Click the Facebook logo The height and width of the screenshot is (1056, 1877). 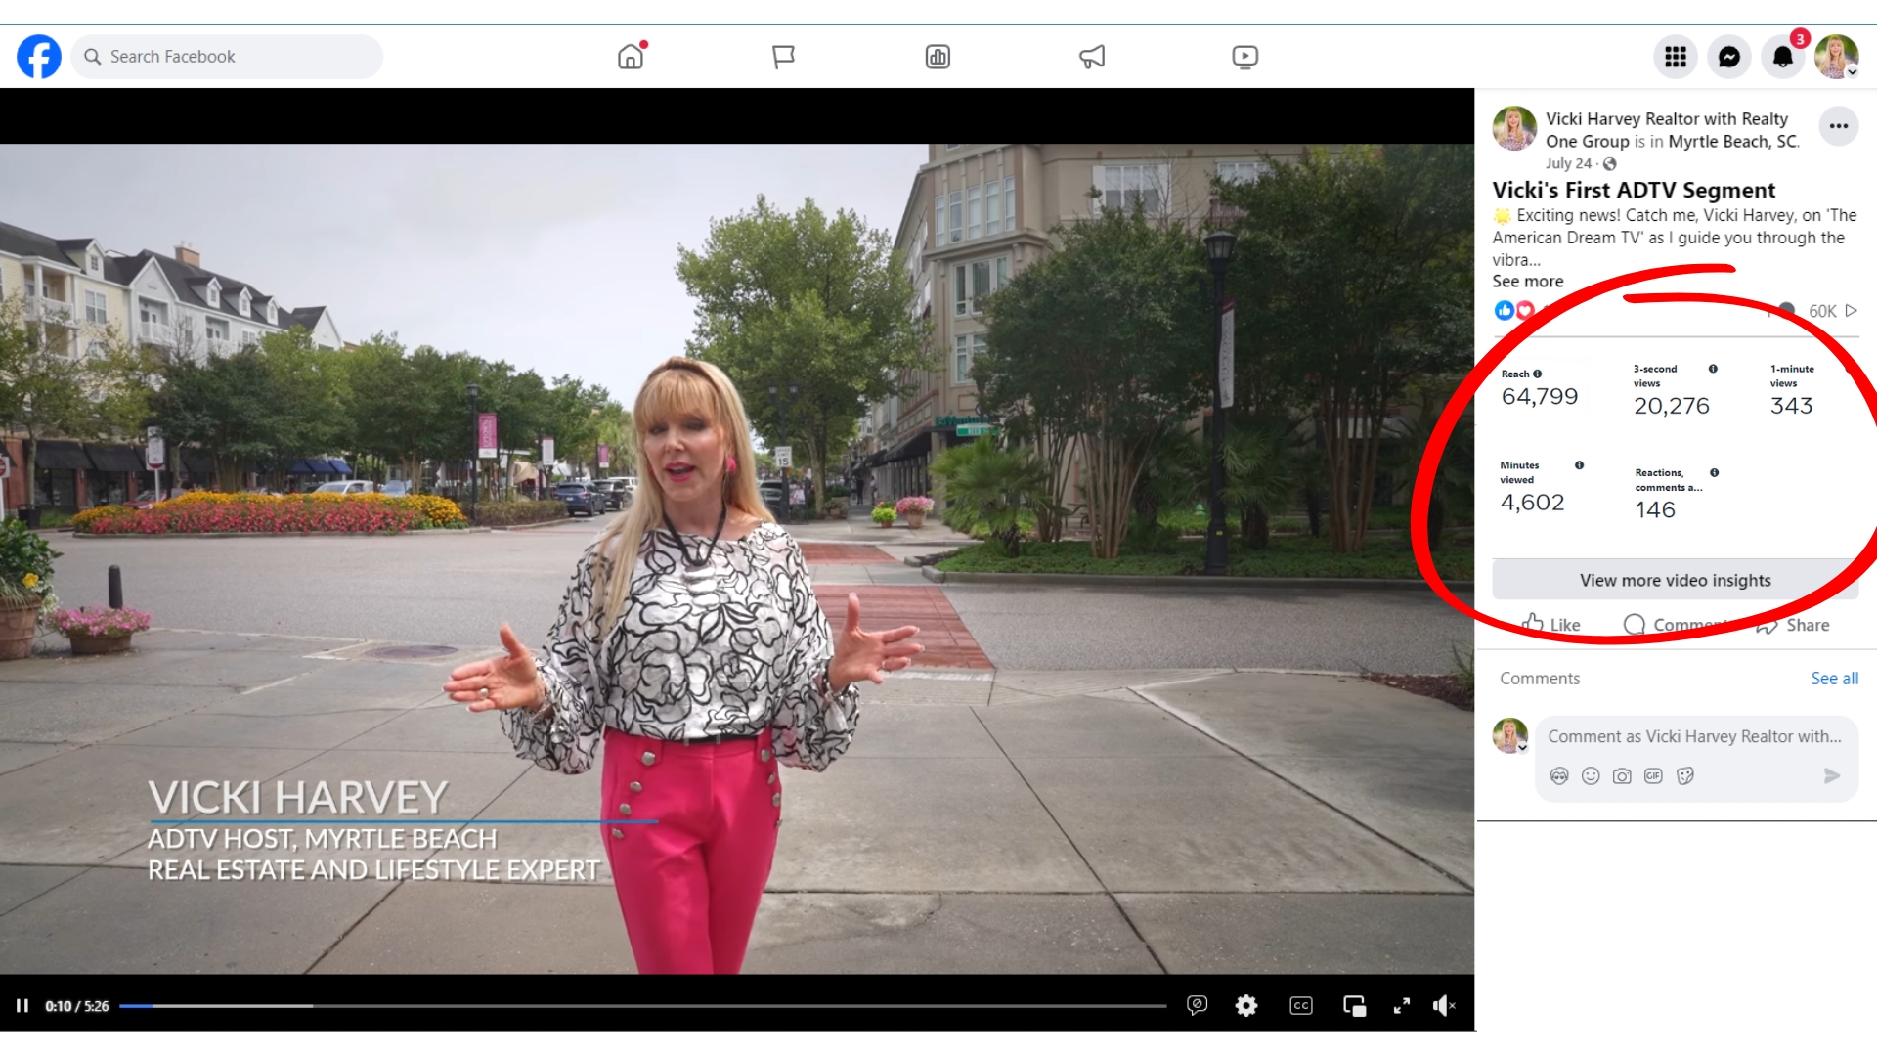[x=39, y=57]
